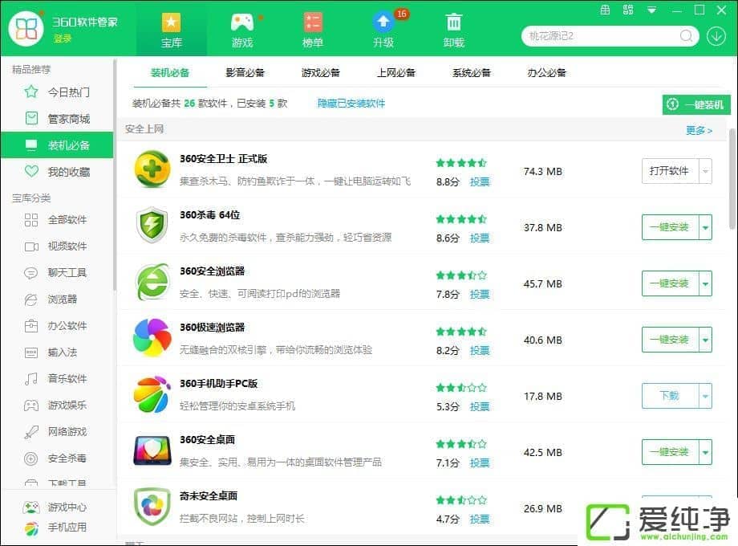738x546 pixels.
Task: Open the 游戏 gamepad icon in top bar
Action: point(241,22)
